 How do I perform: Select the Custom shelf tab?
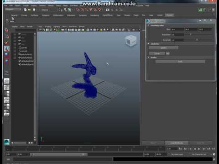(x=170, y=15)
